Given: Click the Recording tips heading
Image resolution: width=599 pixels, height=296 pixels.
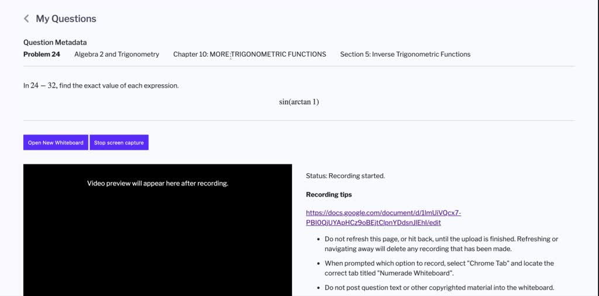Looking at the screenshot, I should (329, 194).
